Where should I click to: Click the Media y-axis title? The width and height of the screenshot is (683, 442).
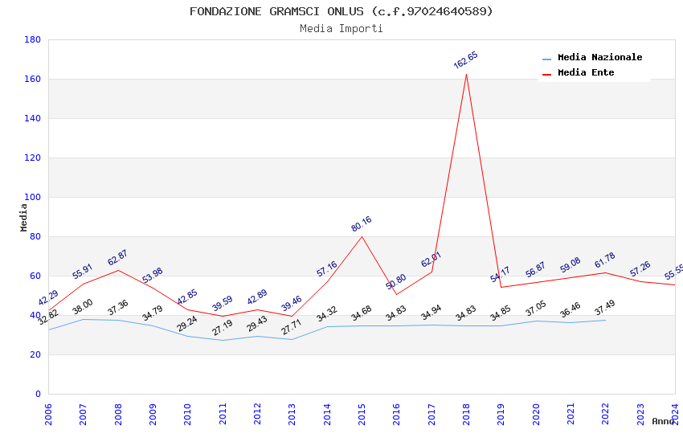23,217
